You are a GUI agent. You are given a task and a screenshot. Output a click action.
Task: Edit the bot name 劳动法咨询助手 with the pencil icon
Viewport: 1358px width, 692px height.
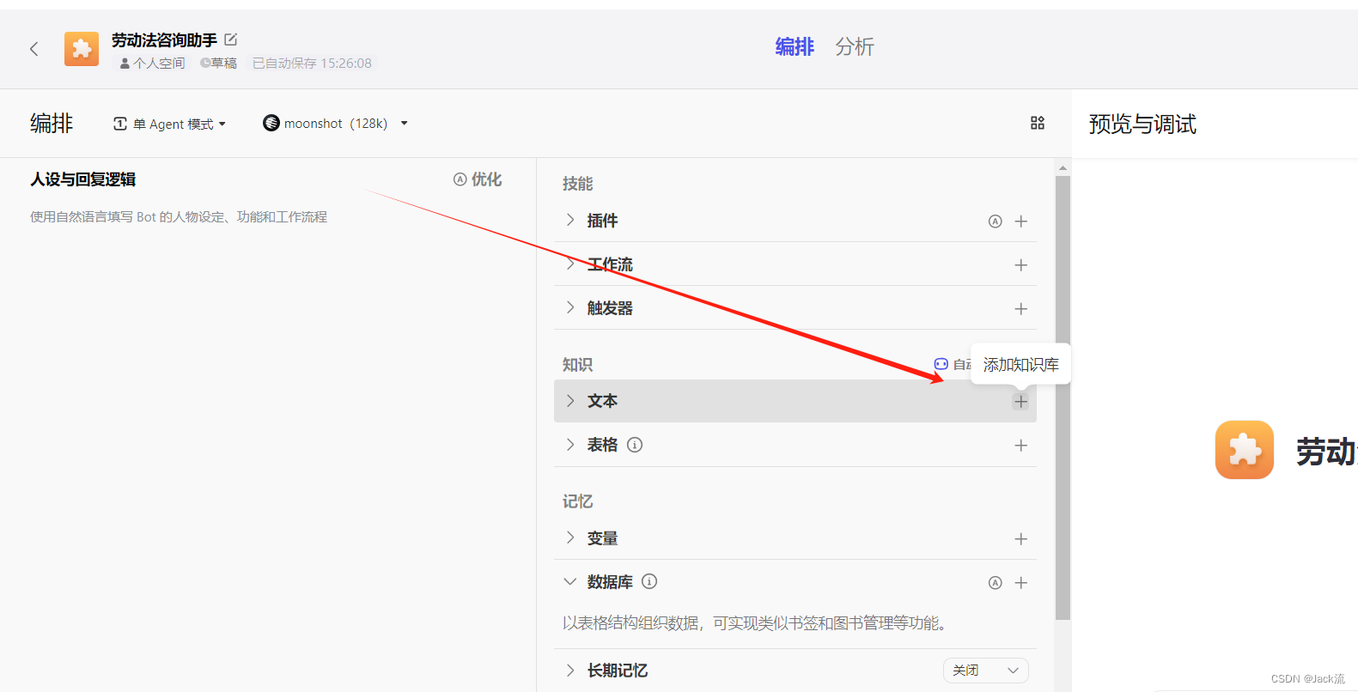click(x=230, y=39)
